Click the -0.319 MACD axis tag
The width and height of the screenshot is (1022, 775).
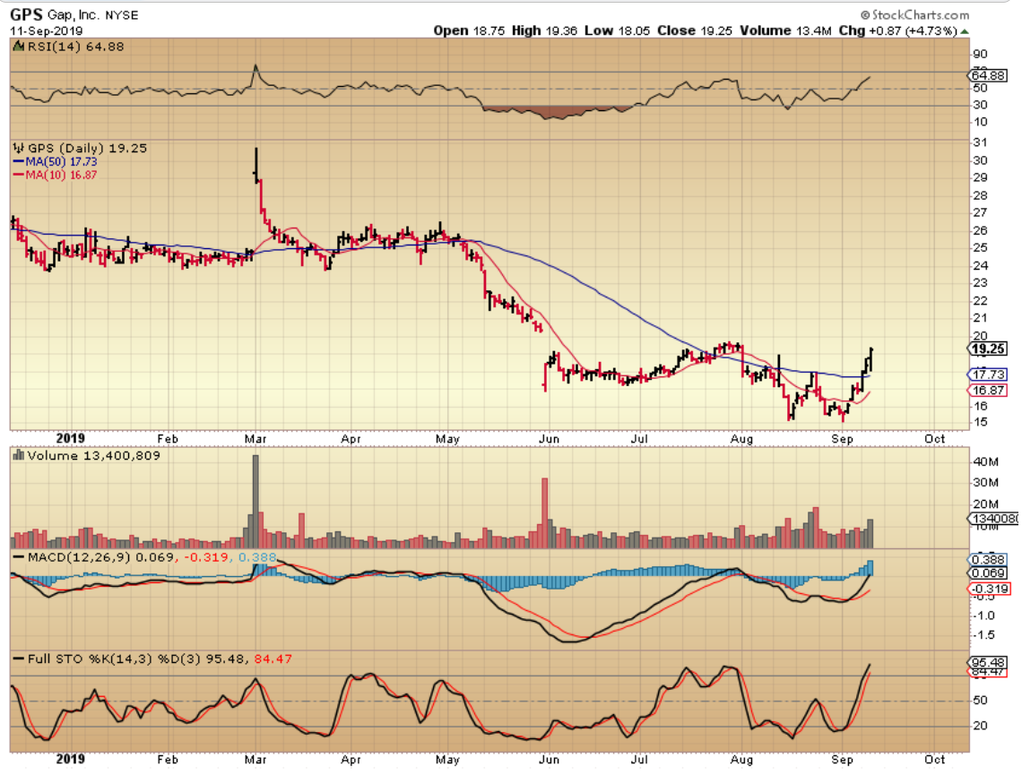coord(990,589)
